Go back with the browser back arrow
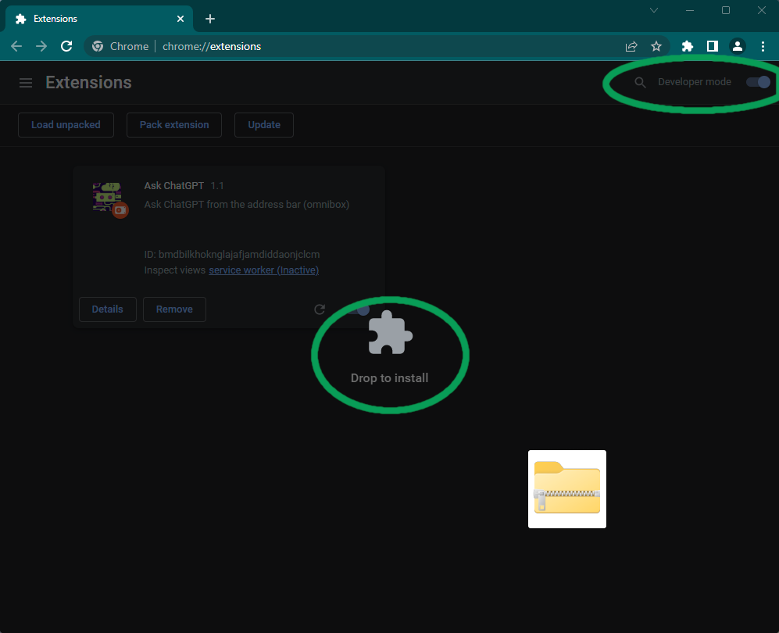The width and height of the screenshot is (779, 633). click(16, 46)
